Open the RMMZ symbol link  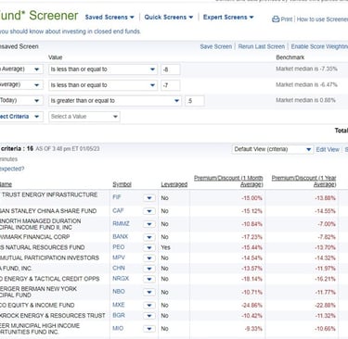pos(121,223)
